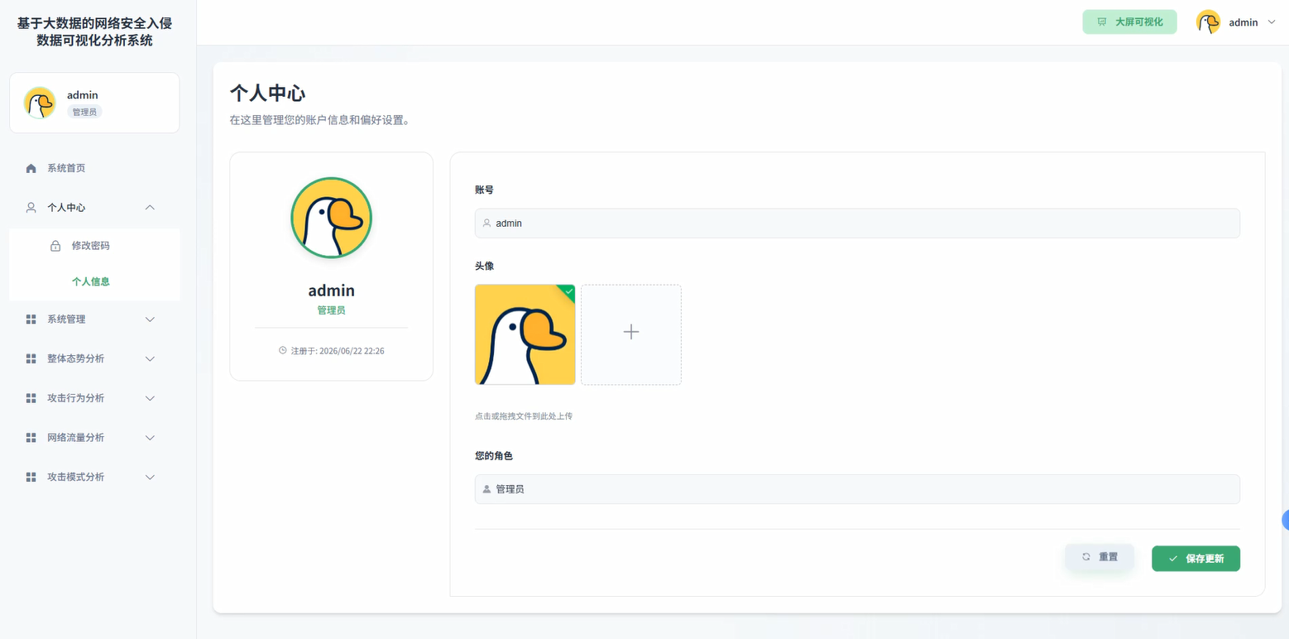
Task: Open the 修改密码 submenu item
Action: pos(94,246)
